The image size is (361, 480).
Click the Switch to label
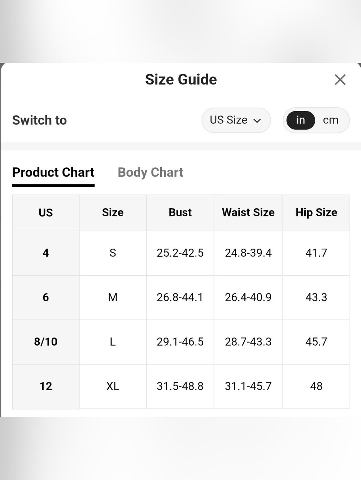pos(40,120)
